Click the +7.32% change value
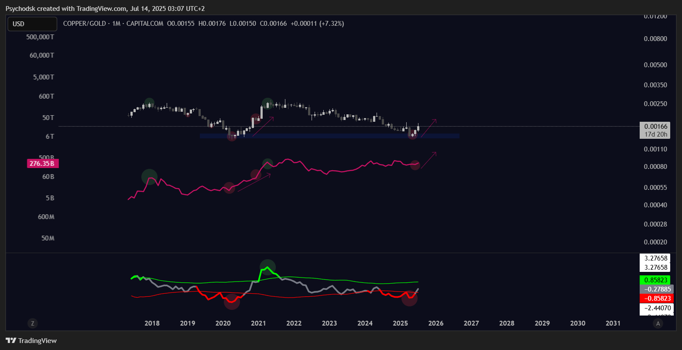The height and width of the screenshot is (350, 682). [x=332, y=24]
